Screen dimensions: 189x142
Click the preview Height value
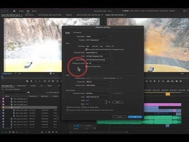pyautogui.click(x=87, y=104)
